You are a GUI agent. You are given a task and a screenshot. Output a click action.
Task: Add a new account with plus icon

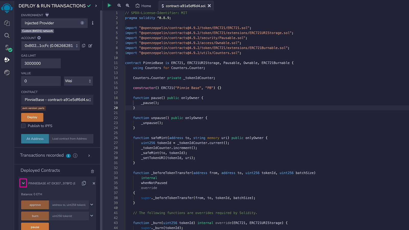pos(39,38)
